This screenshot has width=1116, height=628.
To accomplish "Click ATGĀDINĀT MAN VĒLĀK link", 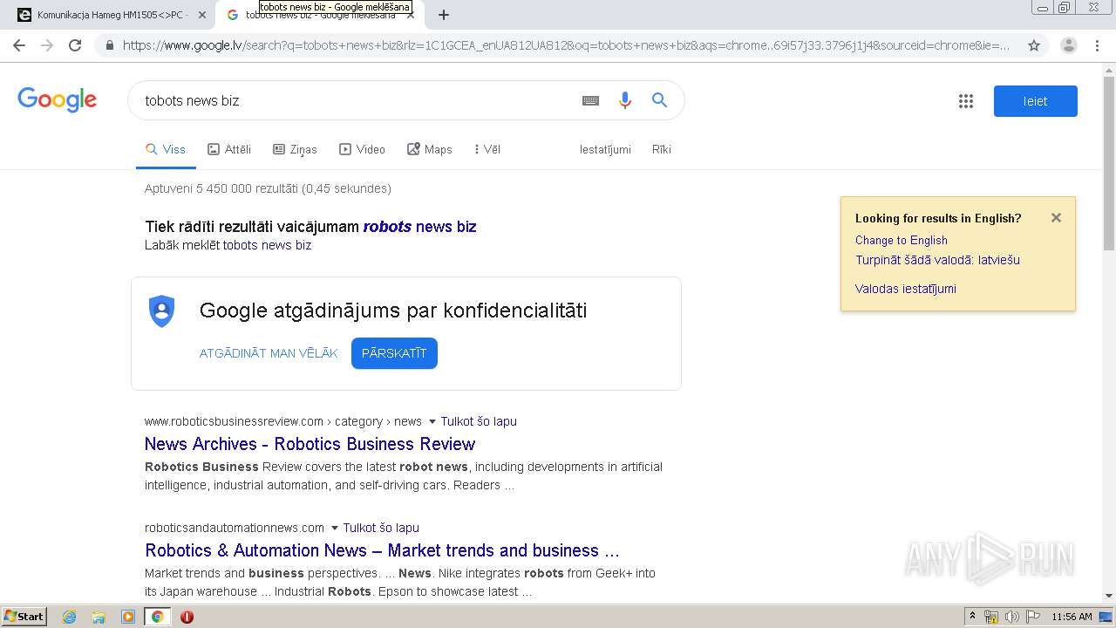I will coord(269,353).
